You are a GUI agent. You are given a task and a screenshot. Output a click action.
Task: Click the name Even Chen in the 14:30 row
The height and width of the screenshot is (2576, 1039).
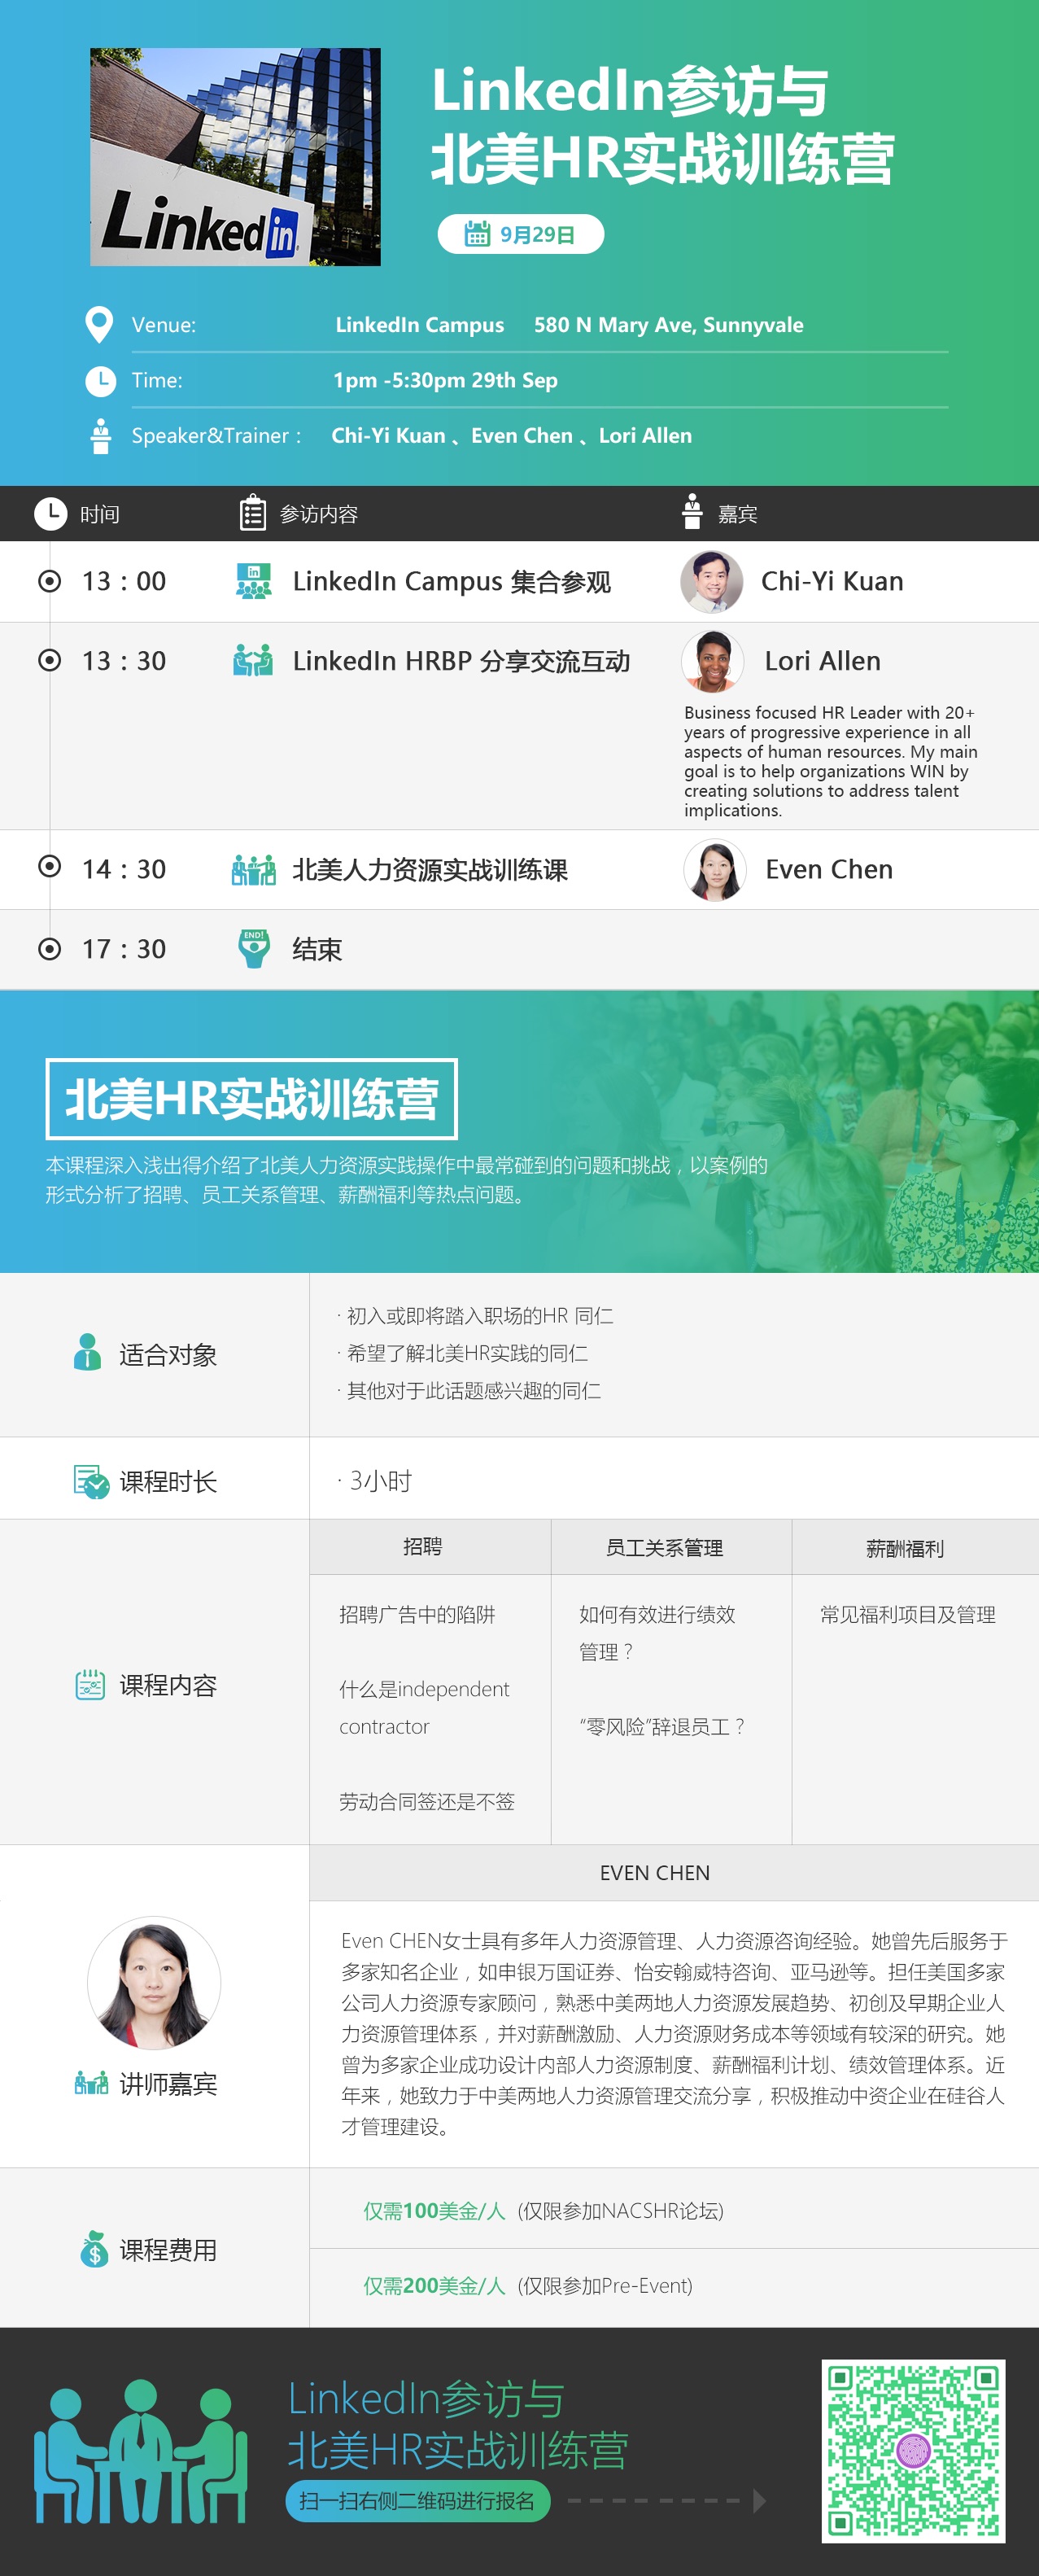829,869
